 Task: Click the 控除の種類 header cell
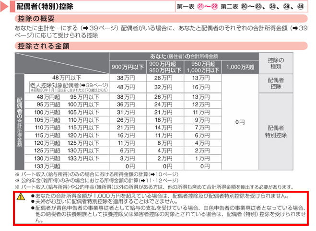coord(276,63)
